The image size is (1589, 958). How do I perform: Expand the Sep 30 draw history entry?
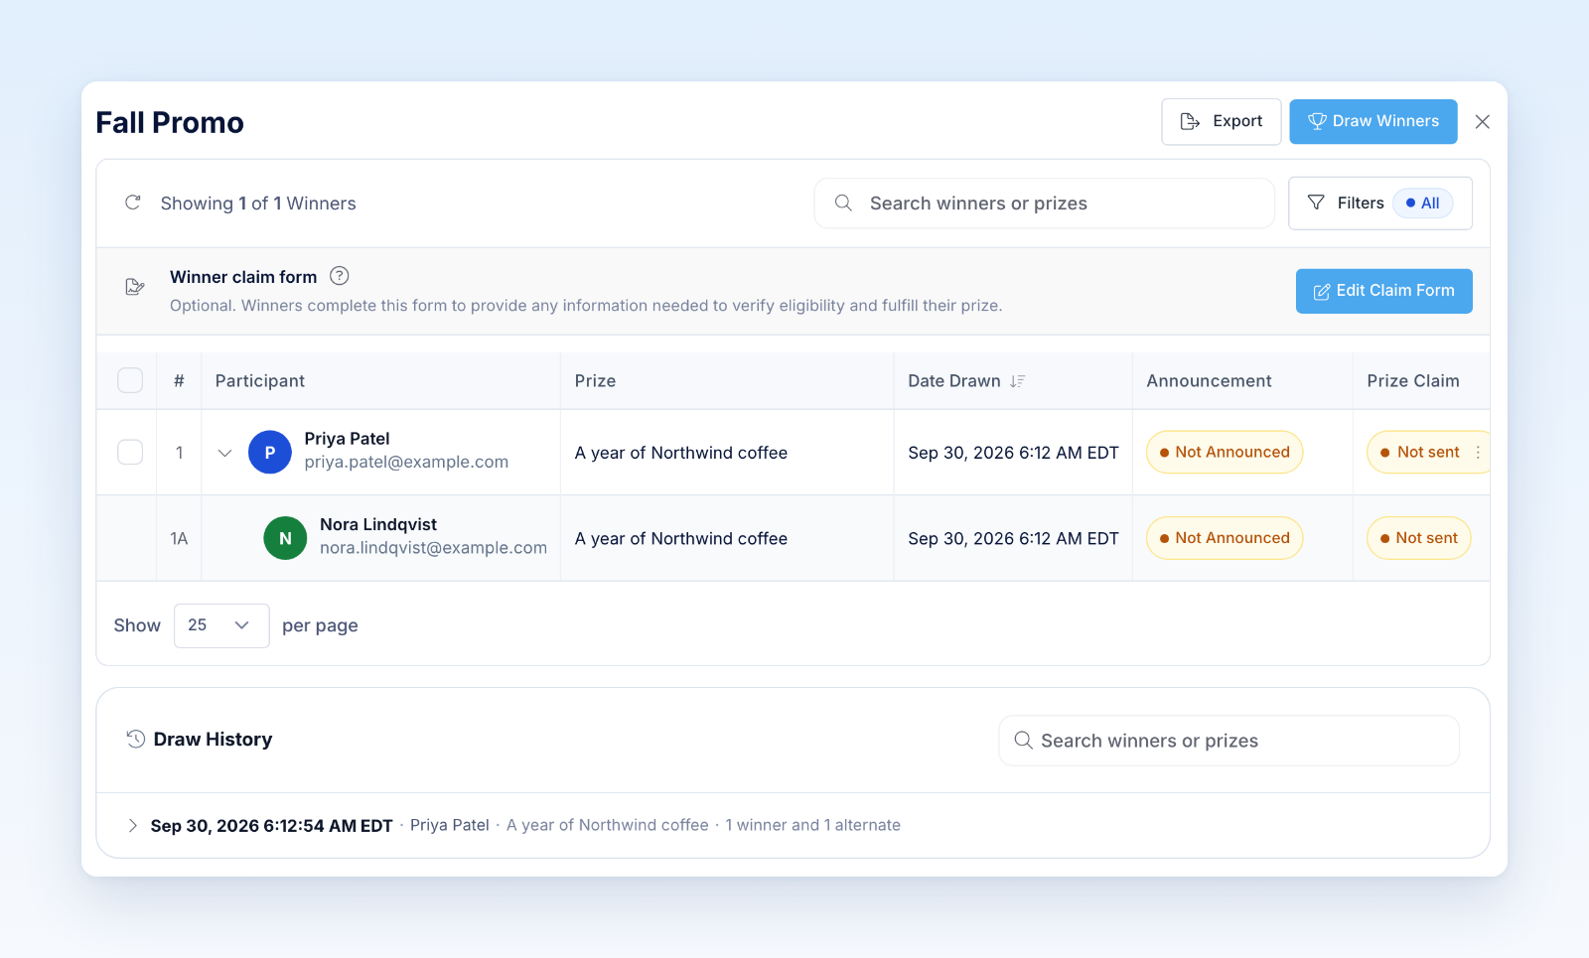click(132, 825)
